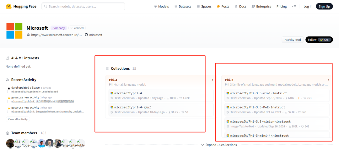Click the Microsoft icon beside Phi-3.5-mini-instruct

228,93
